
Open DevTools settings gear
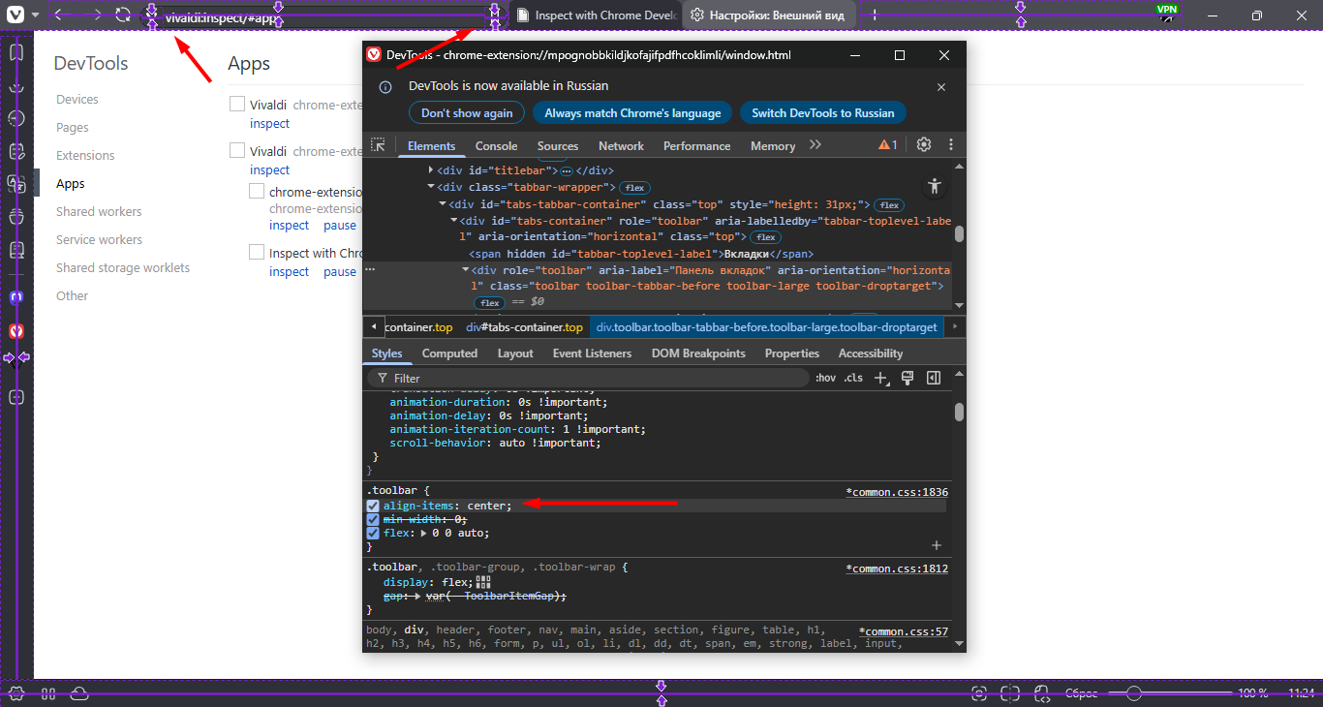[924, 145]
